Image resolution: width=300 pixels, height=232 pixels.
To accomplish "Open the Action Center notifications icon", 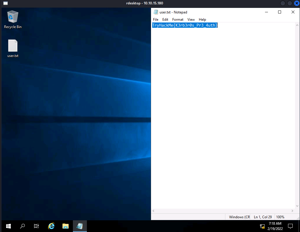I will 290,226.
